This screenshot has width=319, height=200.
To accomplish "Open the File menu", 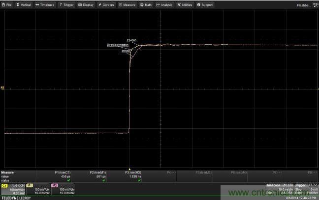I will [x=7, y=4].
